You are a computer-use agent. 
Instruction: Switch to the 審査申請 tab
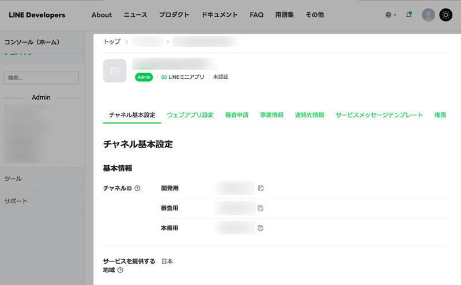click(x=237, y=115)
